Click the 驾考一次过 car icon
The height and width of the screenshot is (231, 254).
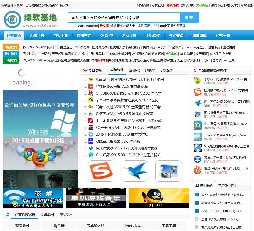[91, 107]
